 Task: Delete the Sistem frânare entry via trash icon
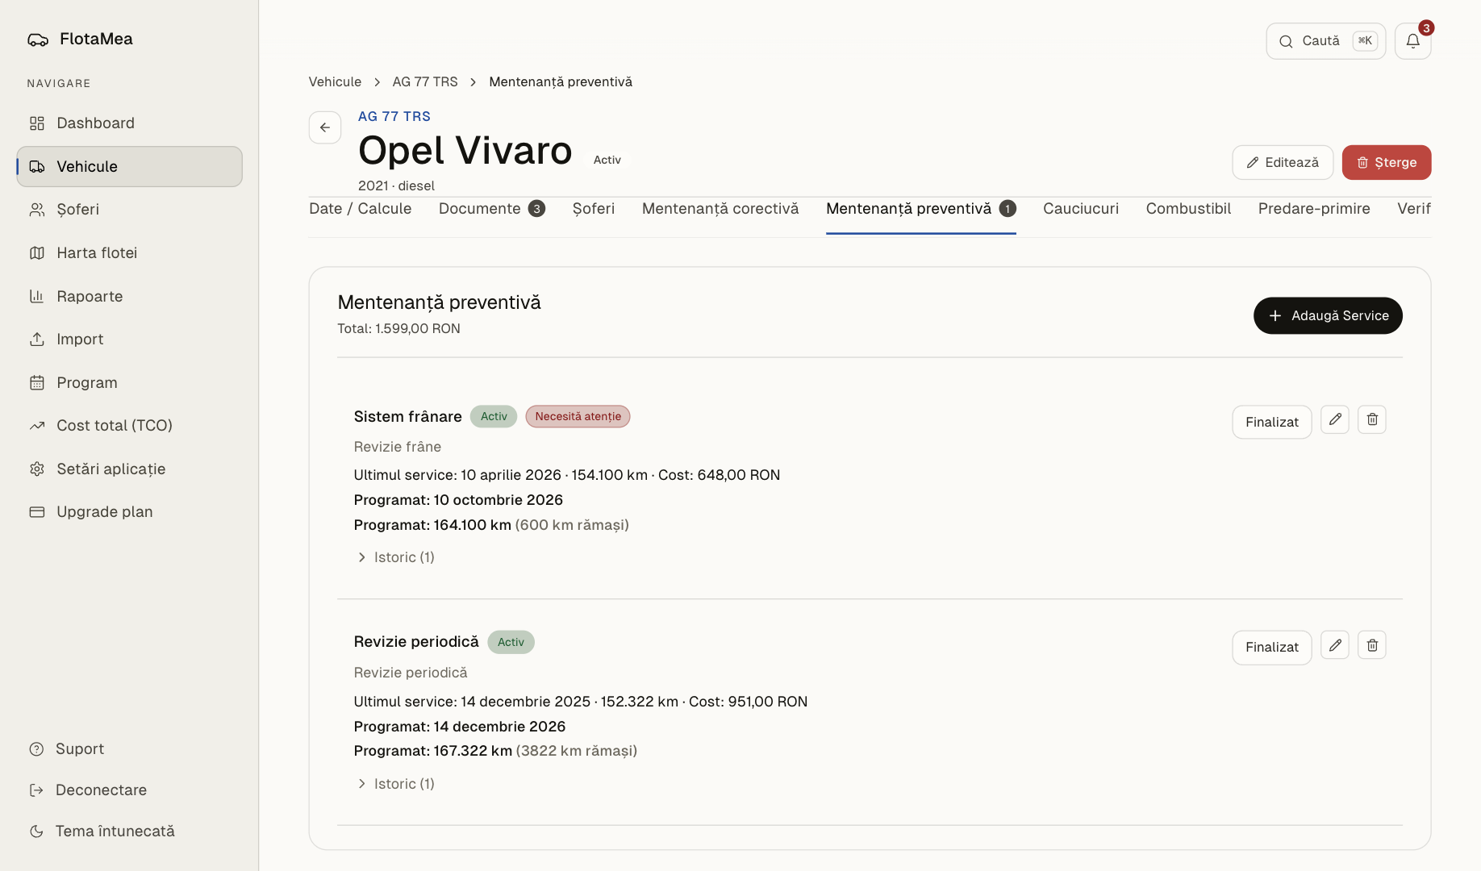point(1372,419)
